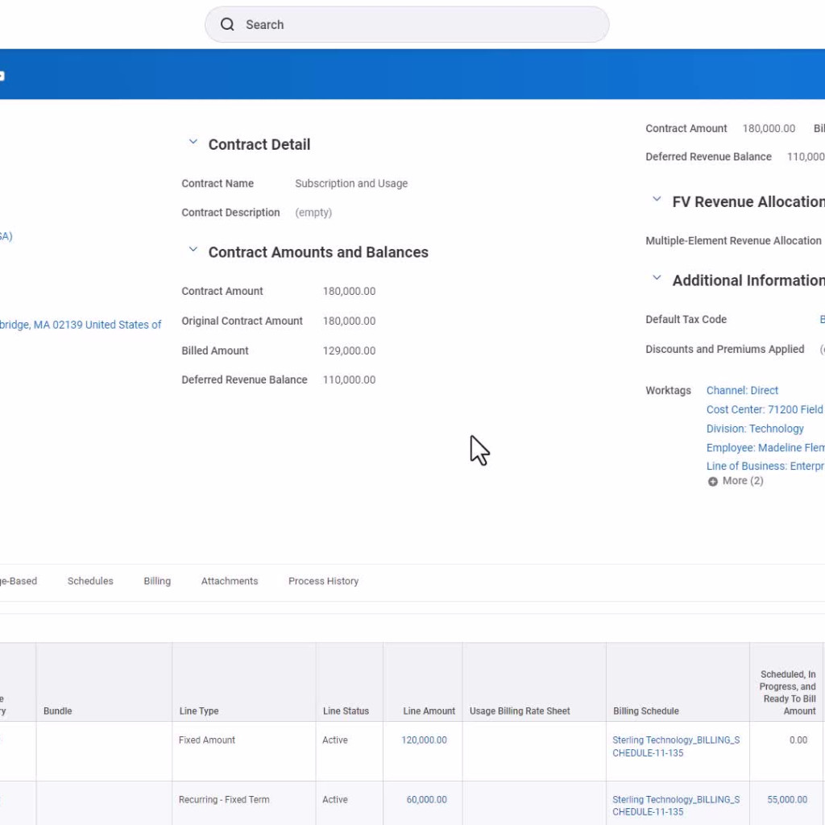Open Line of Business: Enterprise worktag
Viewport: 825px width, 825px height.
click(x=765, y=466)
